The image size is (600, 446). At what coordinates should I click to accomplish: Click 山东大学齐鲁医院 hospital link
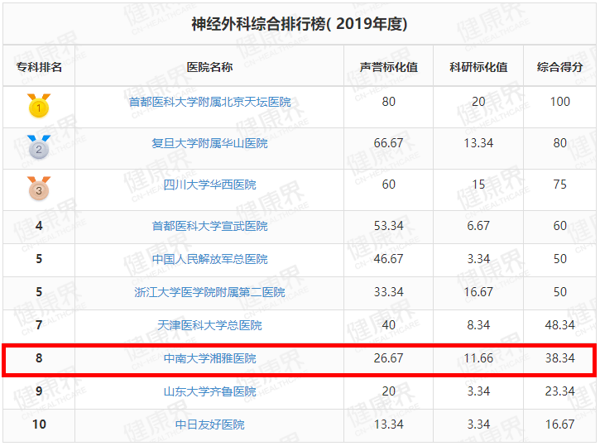tap(209, 391)
